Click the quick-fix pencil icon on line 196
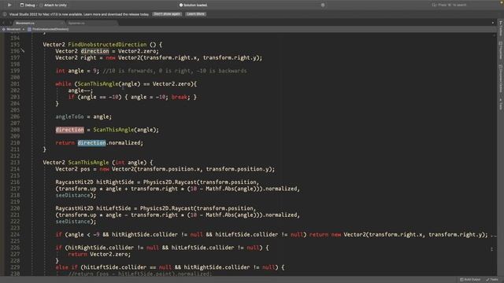 23,50
